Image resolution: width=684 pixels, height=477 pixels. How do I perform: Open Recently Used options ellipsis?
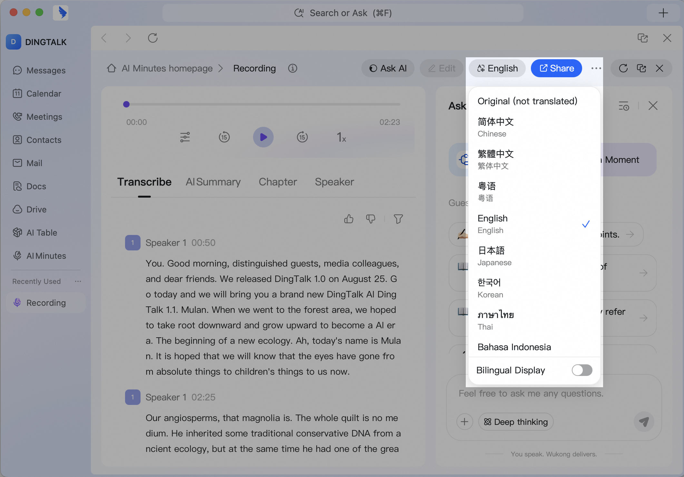click(78, 281)
